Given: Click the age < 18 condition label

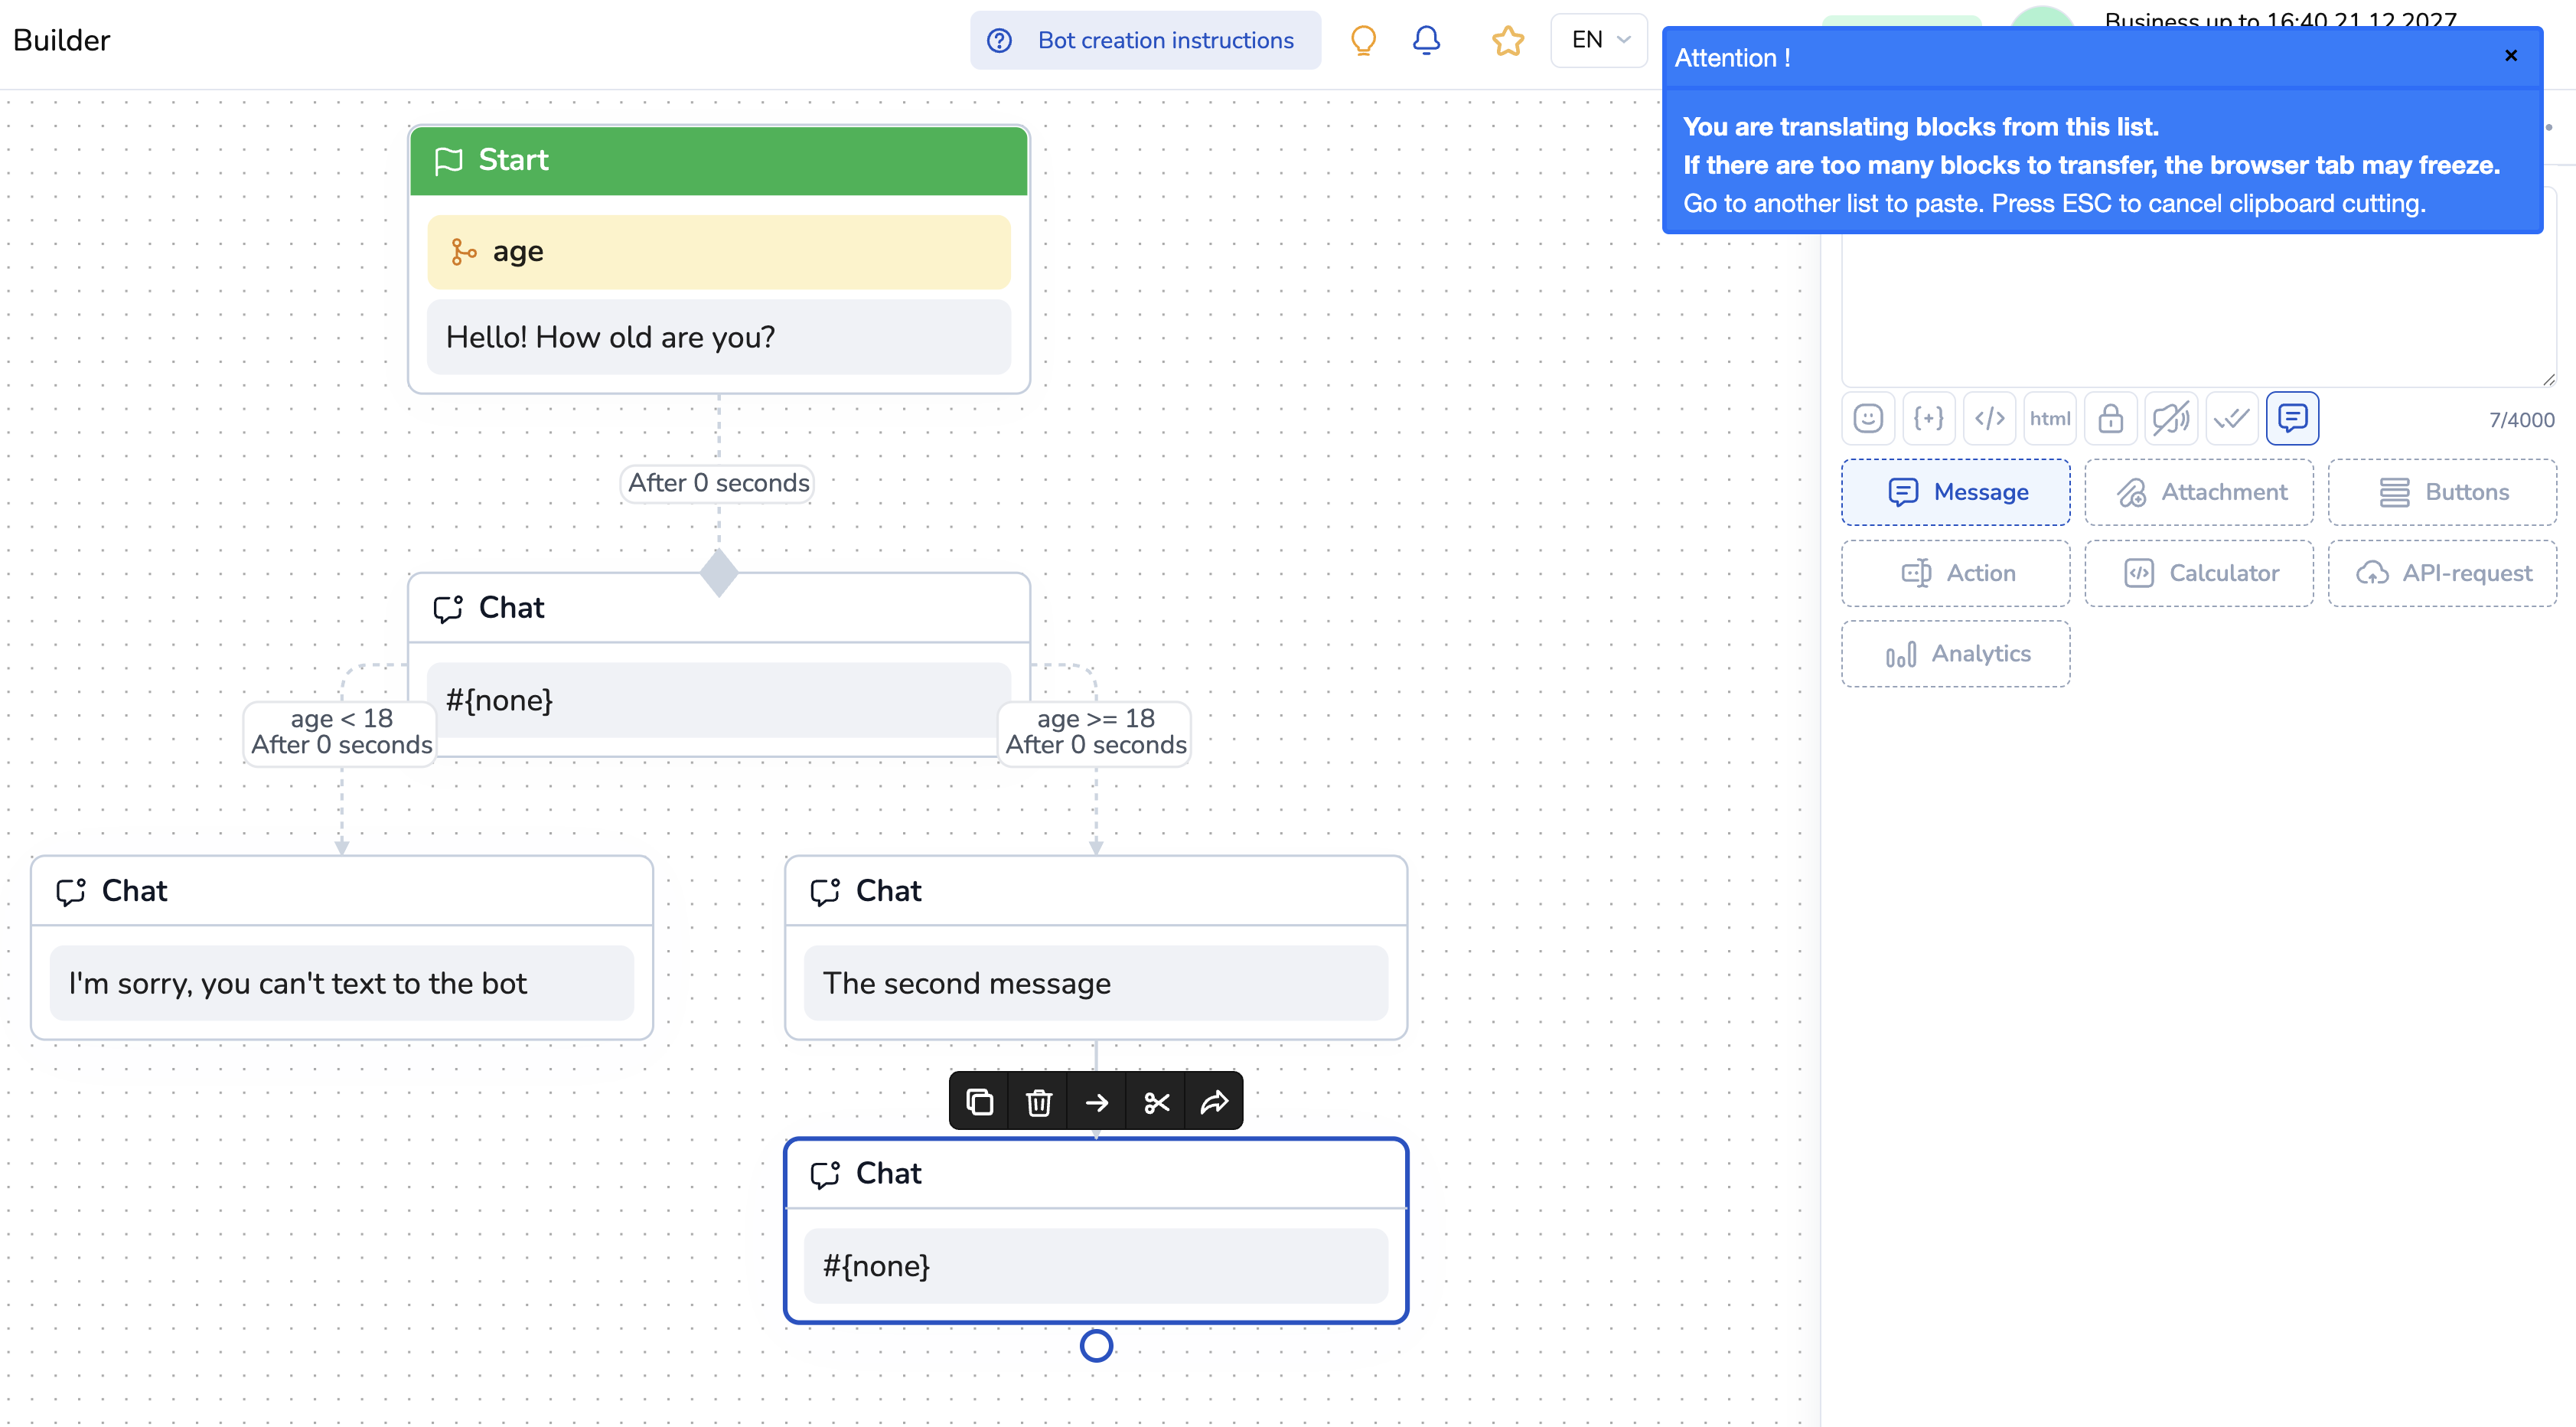Looking at the screenshot, I should pyautogui.click(x=341, y=732).
